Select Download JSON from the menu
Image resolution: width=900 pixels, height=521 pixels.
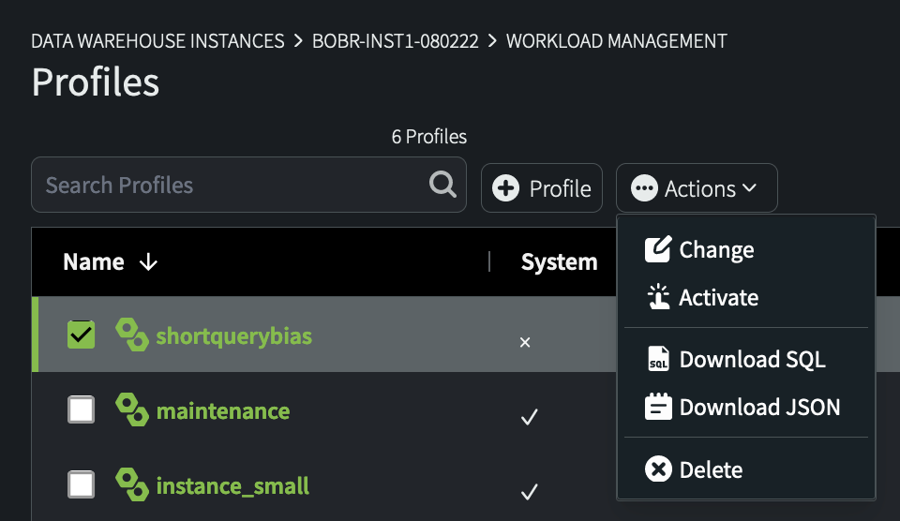[x=759, y=407]
